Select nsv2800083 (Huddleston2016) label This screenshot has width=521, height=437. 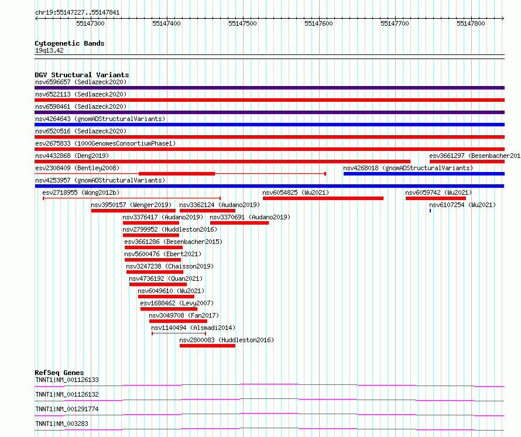click(227, 340)
